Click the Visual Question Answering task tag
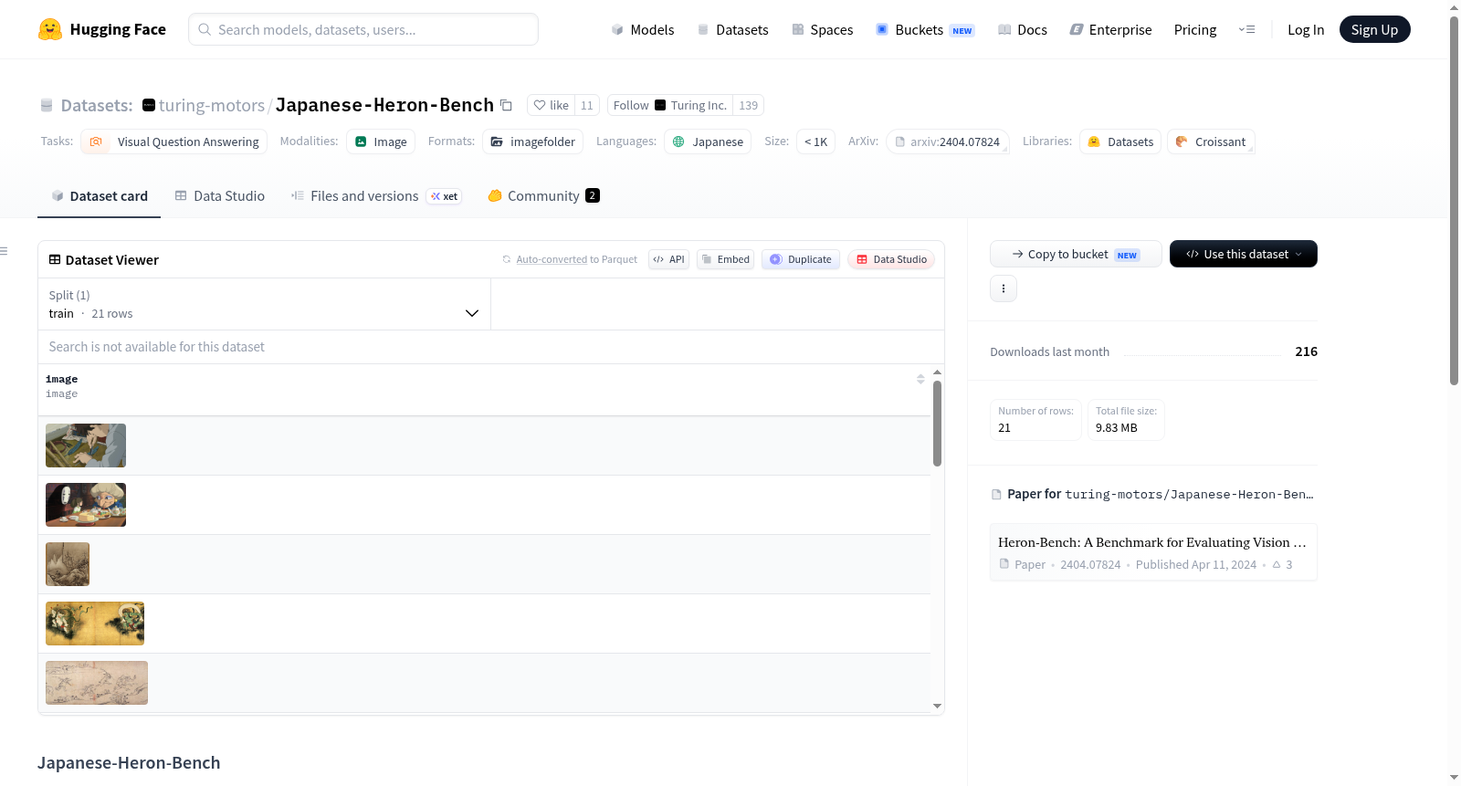The width and height of the screenshot is (1461, 786). coord(174,141)
